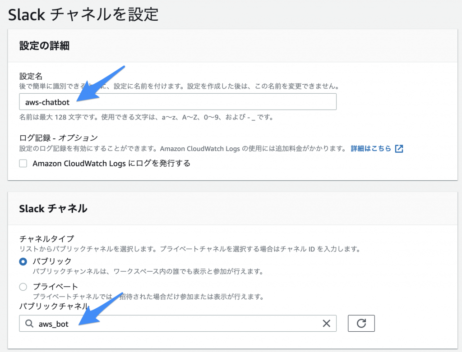Enable Amazon CloudWatch Logs にログを発行する checkbox
The image size is (462, 352).
23,163
